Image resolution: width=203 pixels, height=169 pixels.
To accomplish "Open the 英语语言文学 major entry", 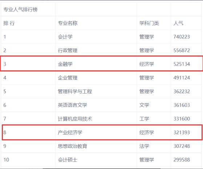I will pos(73,105).
